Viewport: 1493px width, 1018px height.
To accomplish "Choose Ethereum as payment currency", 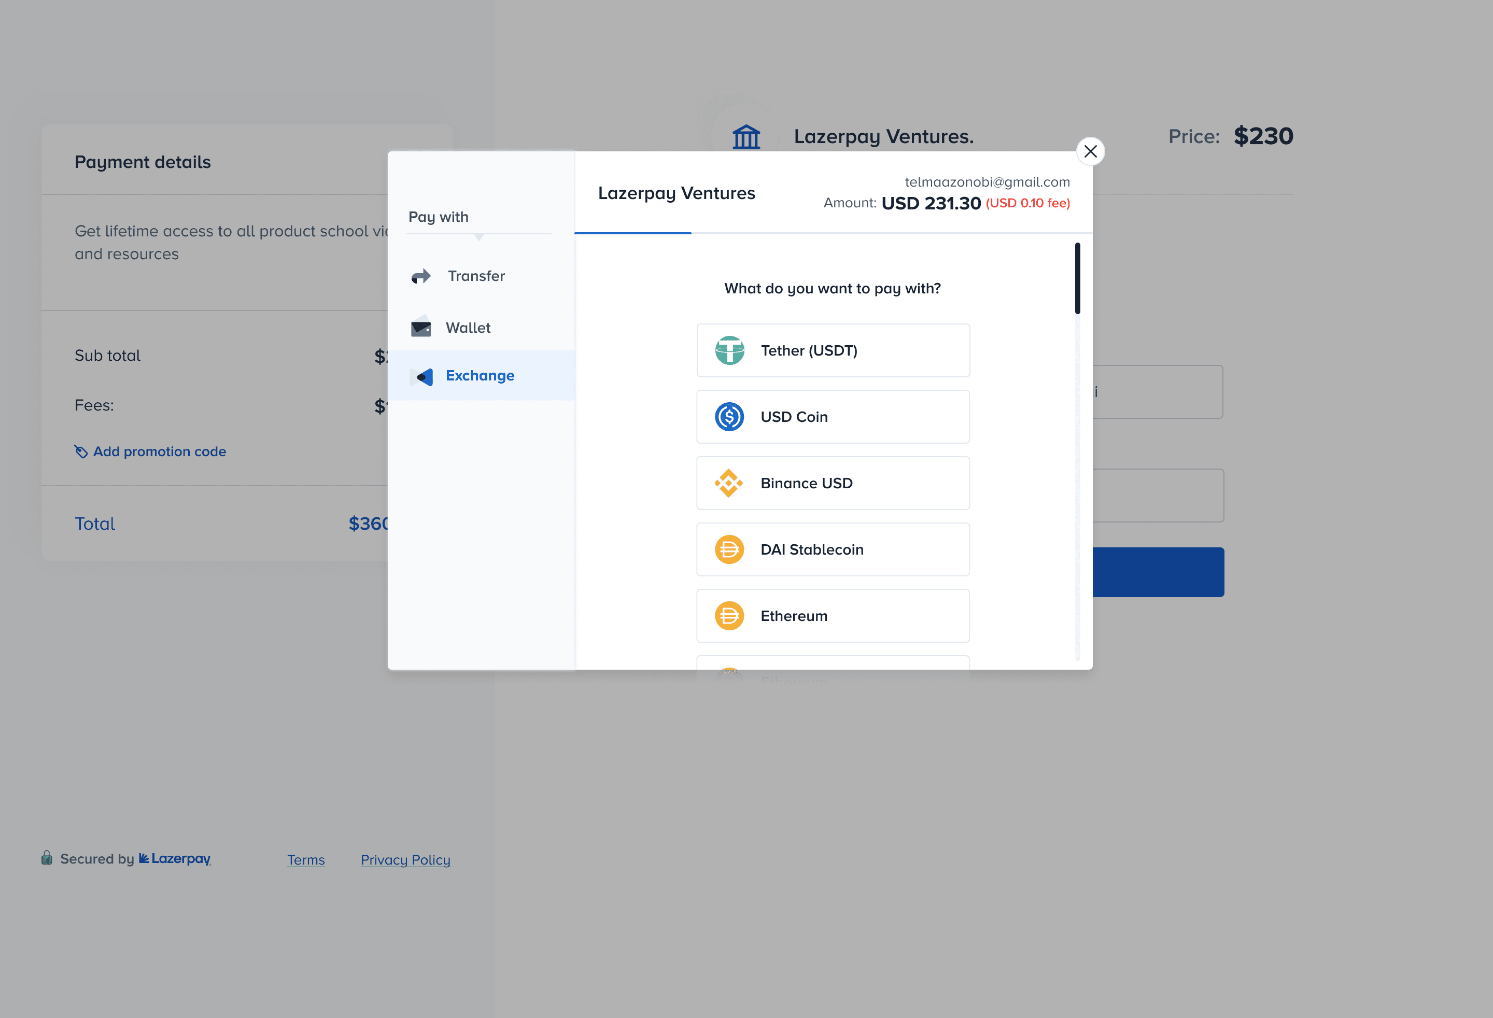I will (x=833, y=616).
